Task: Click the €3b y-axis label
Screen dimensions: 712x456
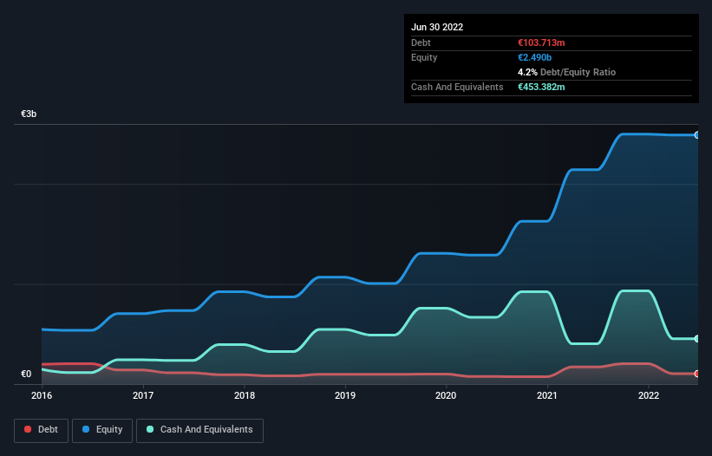Action: 29,114
